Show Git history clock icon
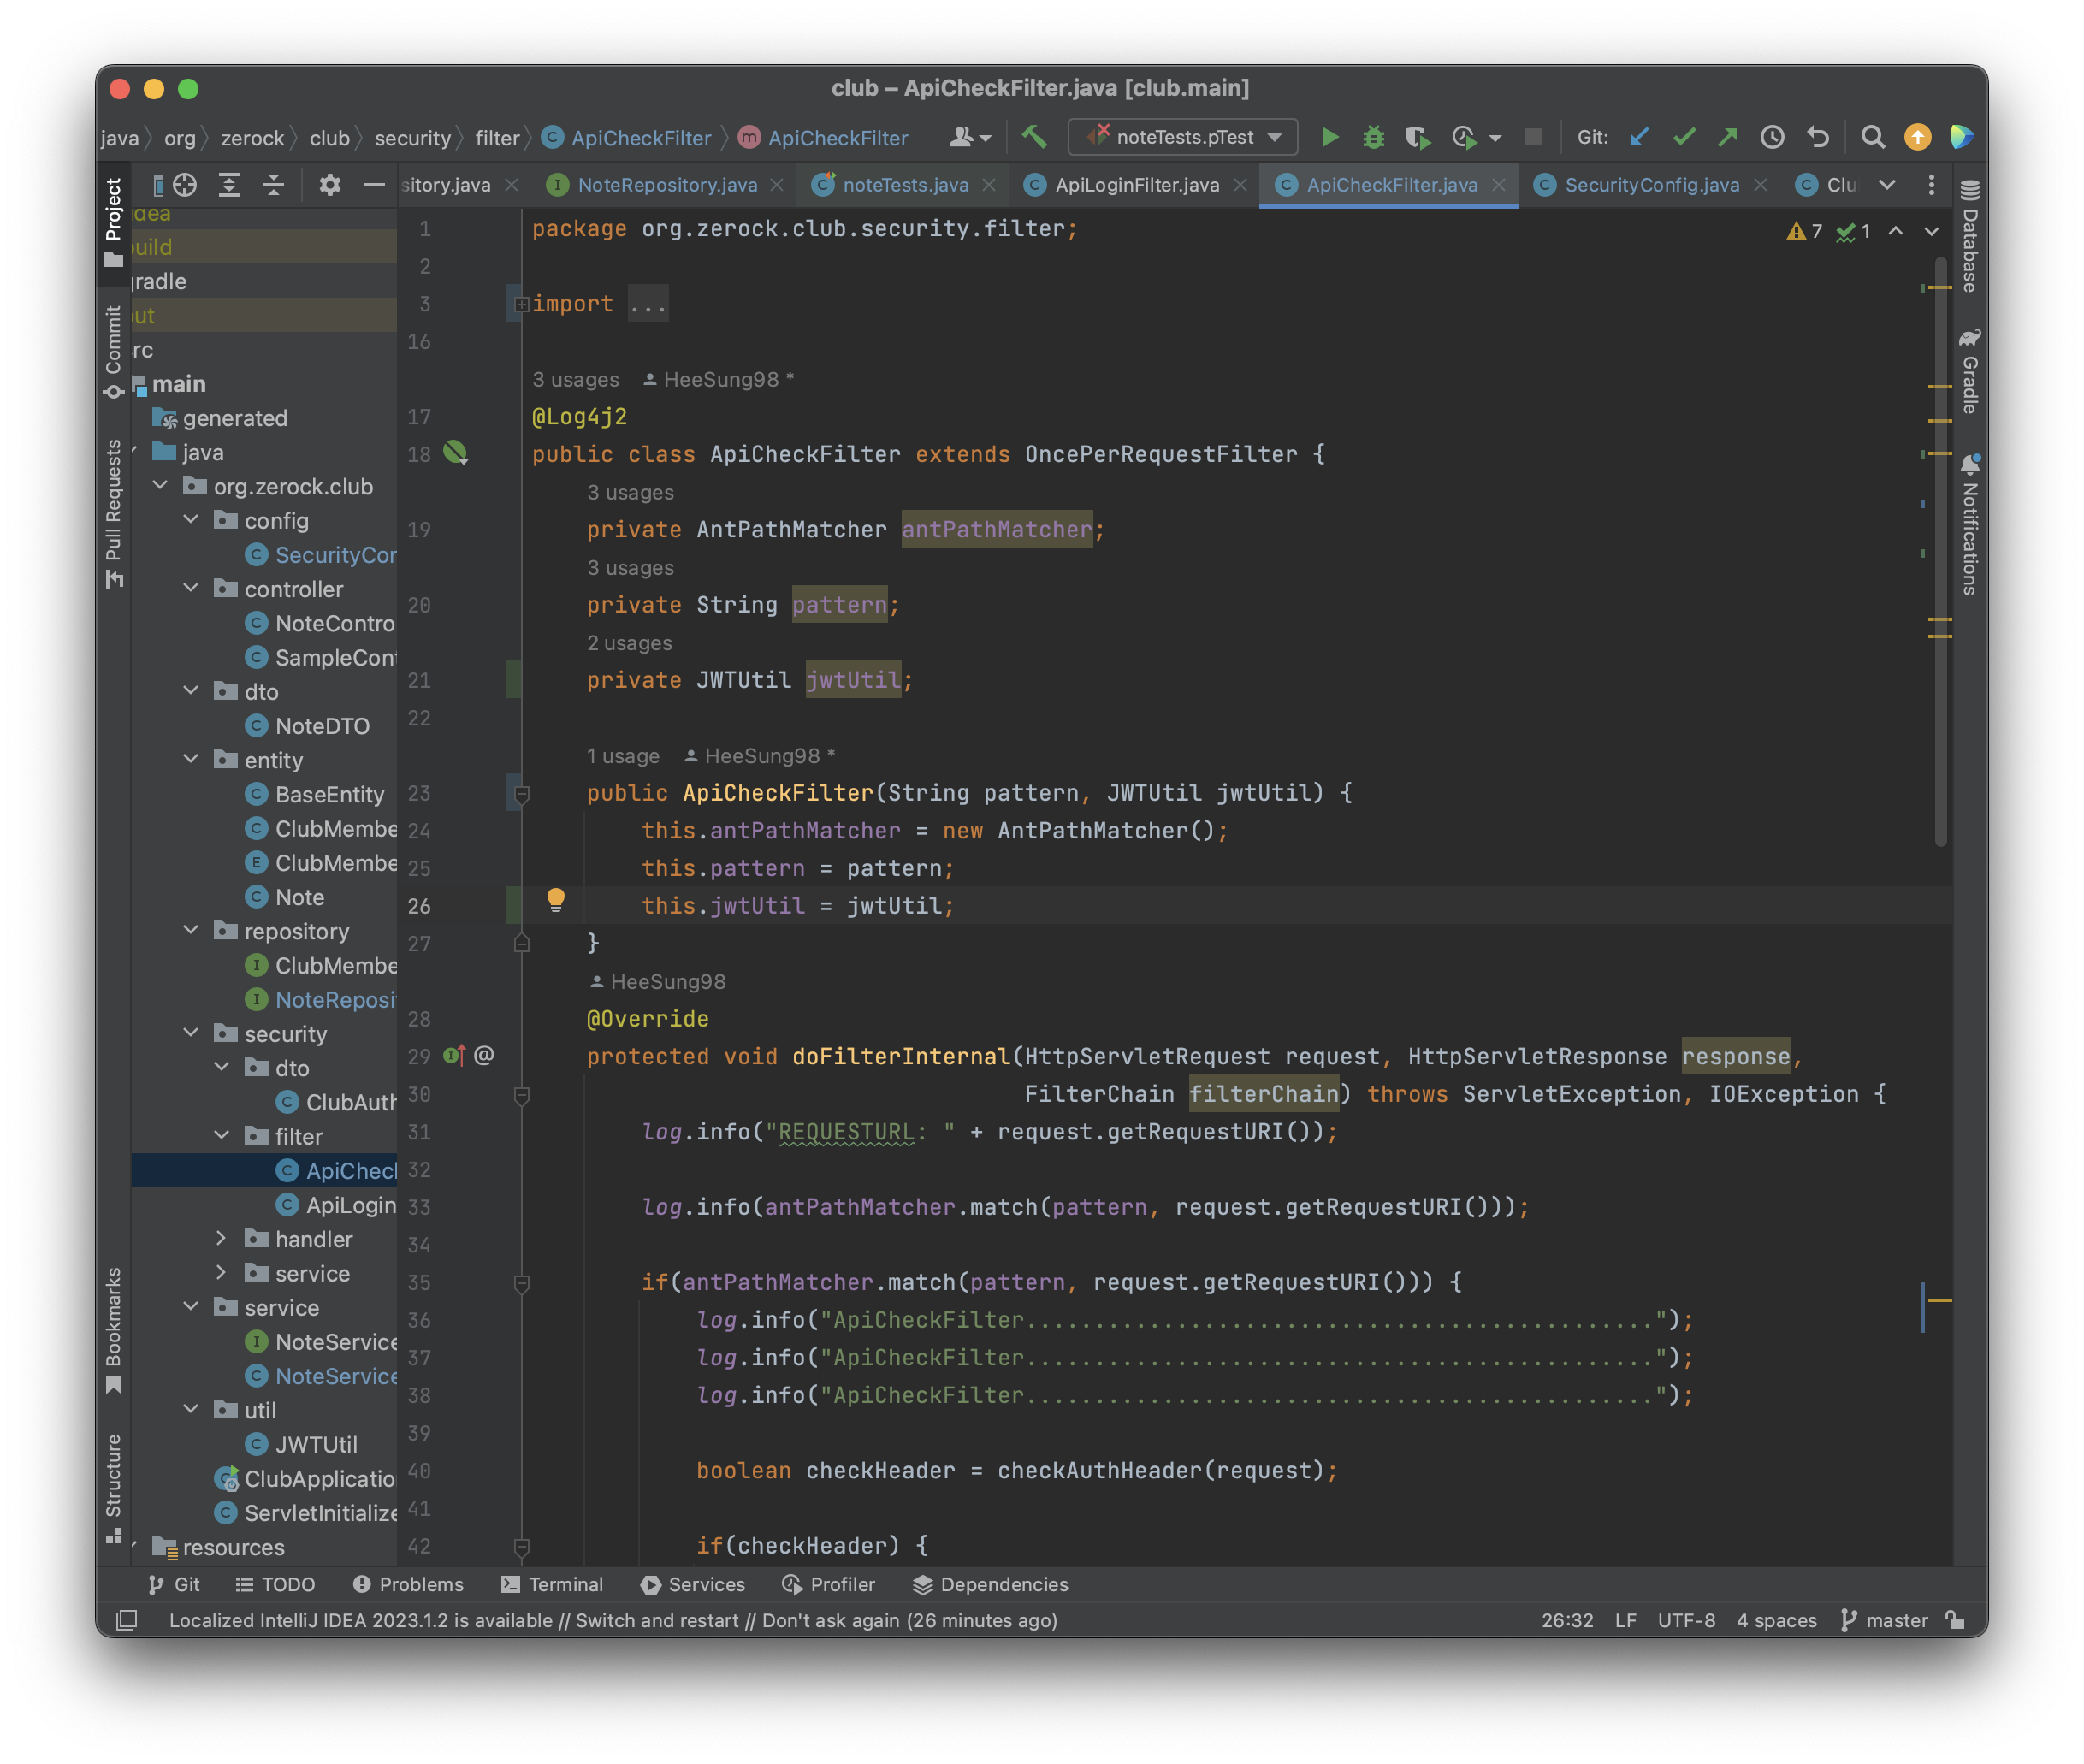Image resolution: width=2084 pixels, height=1764 pixels. click(1772, 137)
